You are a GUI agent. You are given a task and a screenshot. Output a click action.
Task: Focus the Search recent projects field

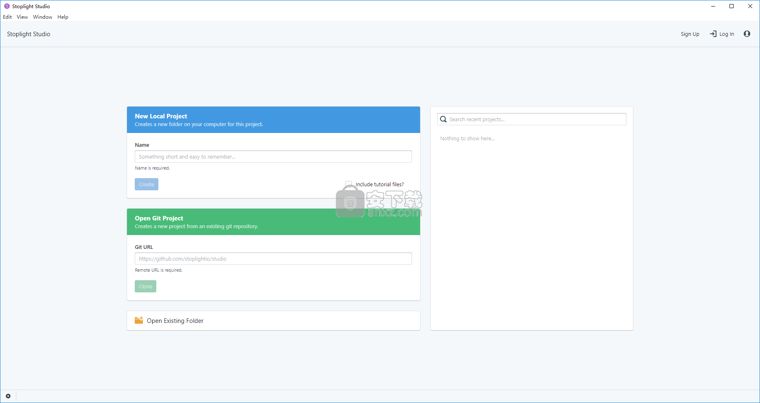click(x=532, y=119)
